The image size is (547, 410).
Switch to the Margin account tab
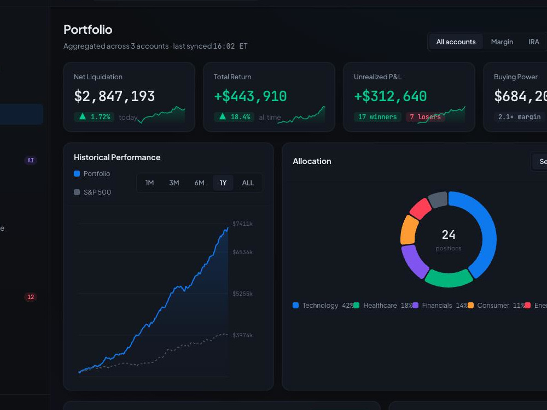pos(502,42)
